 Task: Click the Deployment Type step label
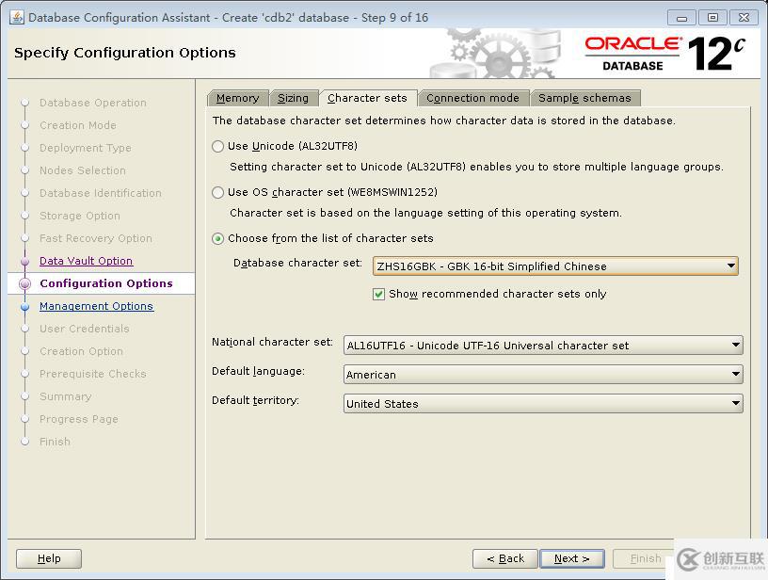86,148
